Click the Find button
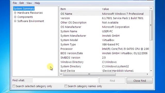Image resolution: width=165 pixels, height=93 pixels. (x=112, y=81)
